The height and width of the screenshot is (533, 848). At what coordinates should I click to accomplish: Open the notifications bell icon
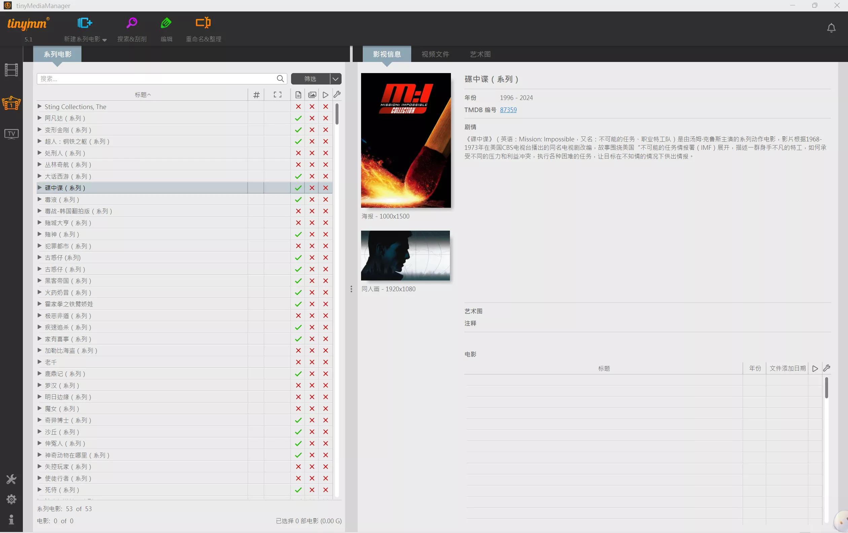pos(831,28)
